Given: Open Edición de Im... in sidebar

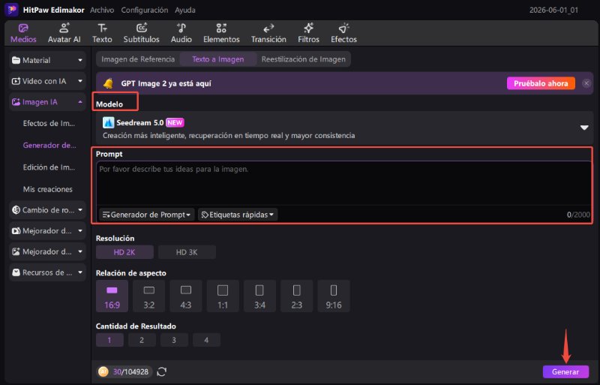Looking at the screenshot, I should tap(49, 167).
